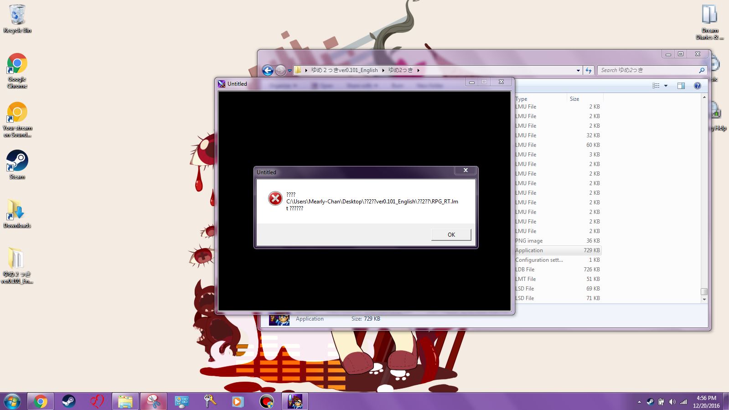Open the volume tray control

click(672, 402)
